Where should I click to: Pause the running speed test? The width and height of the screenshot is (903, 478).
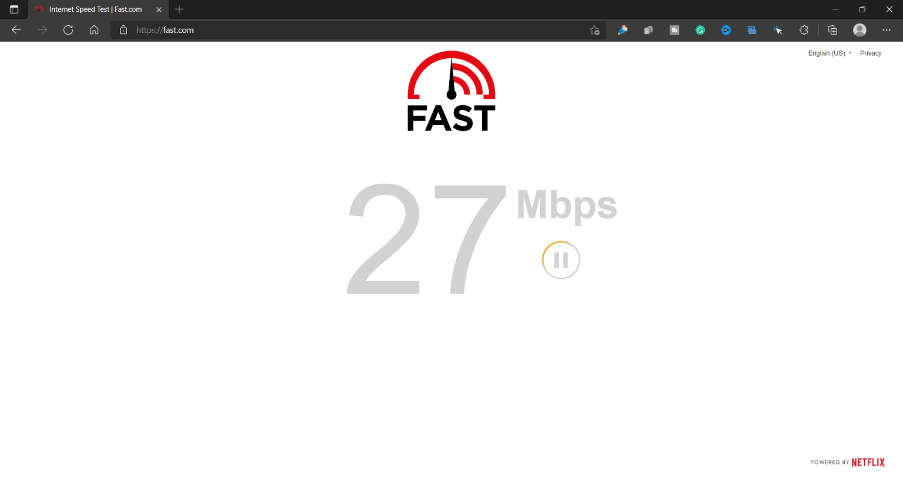coord(561,260)
